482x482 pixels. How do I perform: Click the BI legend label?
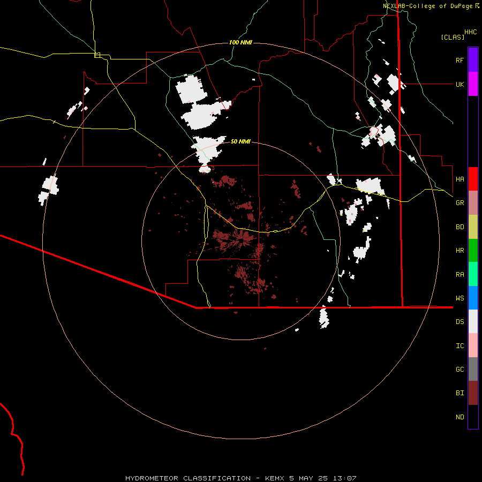[x=460, y=393]
